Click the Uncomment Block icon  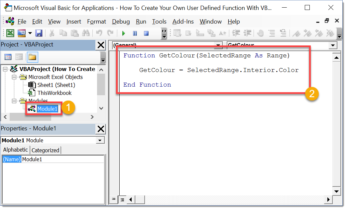point(283,33)
